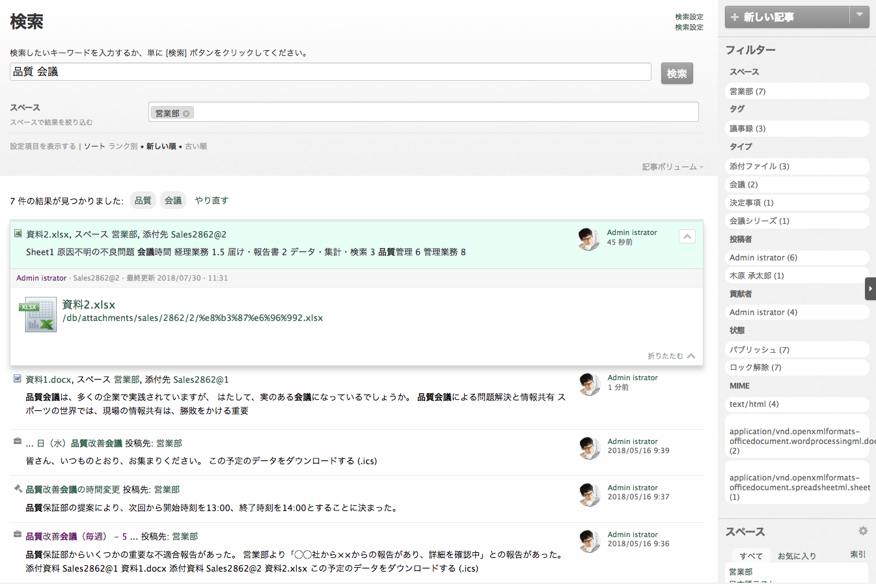The width and height of the screenshot is (876, 584).
Task: Collapse the right sidebar with the arrow handle
Action: 870,288
